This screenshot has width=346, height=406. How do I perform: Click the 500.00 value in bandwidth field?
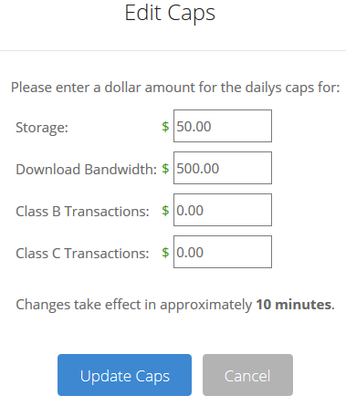click(x=198, y=169)
